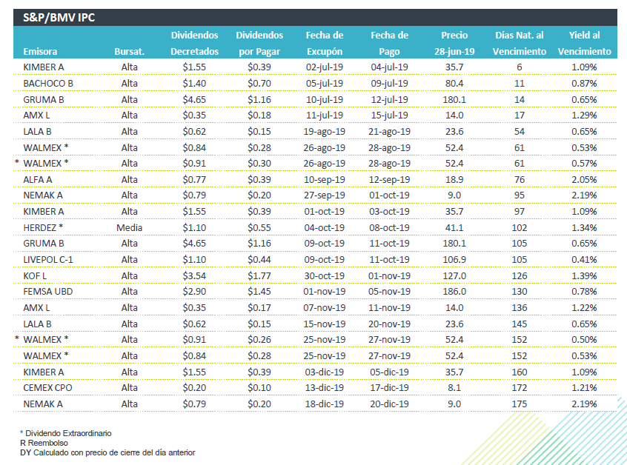This screenshot has height=465, width=627.
Task: Select the "Emisora" column header
Action: (x=40, y=52)
